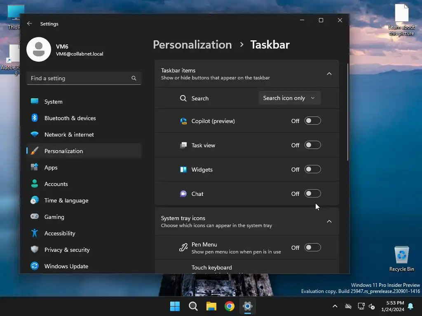Click the Network wifi icon in sidebar
The width and height of the screenshot is (422, 316).
[x=35, y=134]
